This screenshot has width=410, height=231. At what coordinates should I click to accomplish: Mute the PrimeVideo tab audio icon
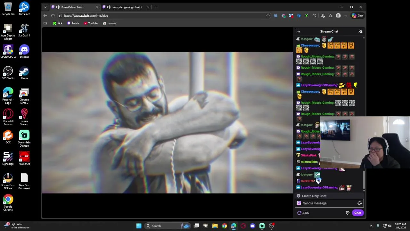point(58,7)
